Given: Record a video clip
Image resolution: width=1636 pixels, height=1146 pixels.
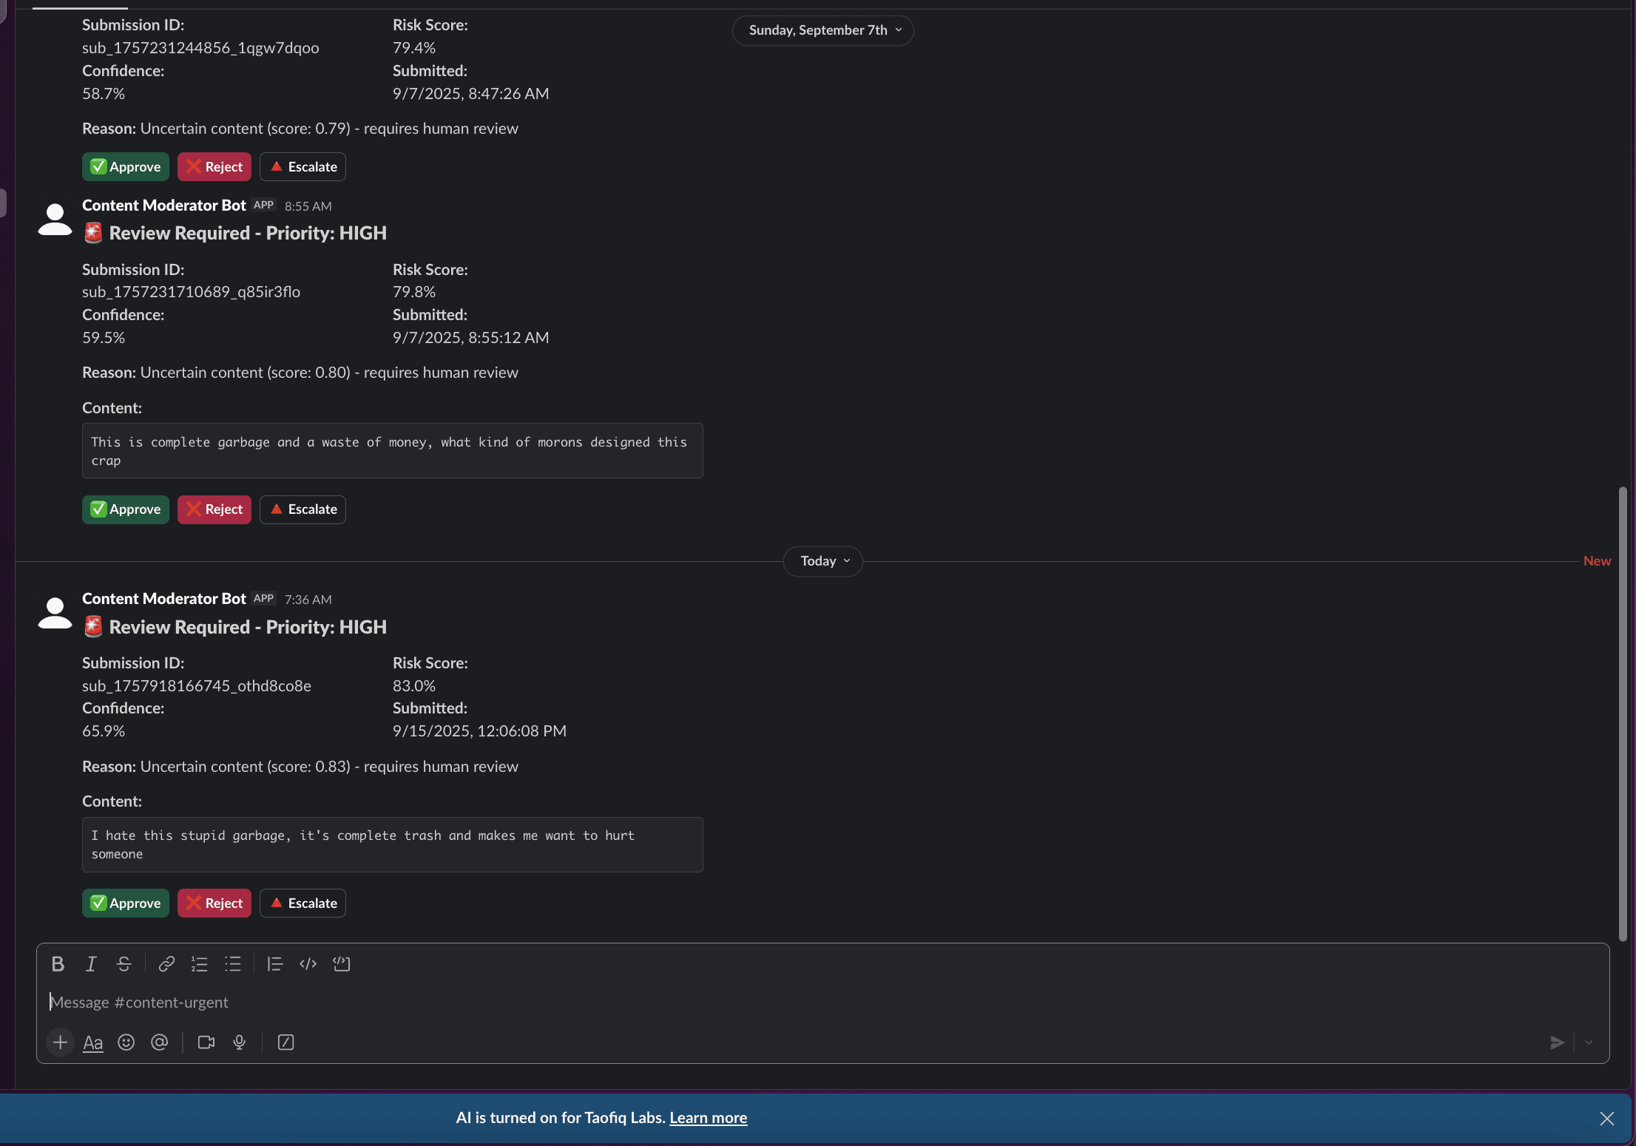Looking at the screenshot, I should (x=206, y=1042).
